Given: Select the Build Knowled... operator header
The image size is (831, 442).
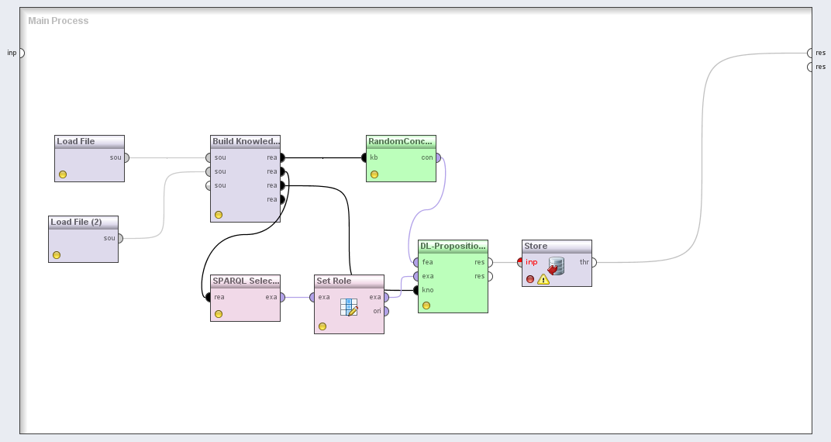Looking at the screenshot, I should [245, 141].
